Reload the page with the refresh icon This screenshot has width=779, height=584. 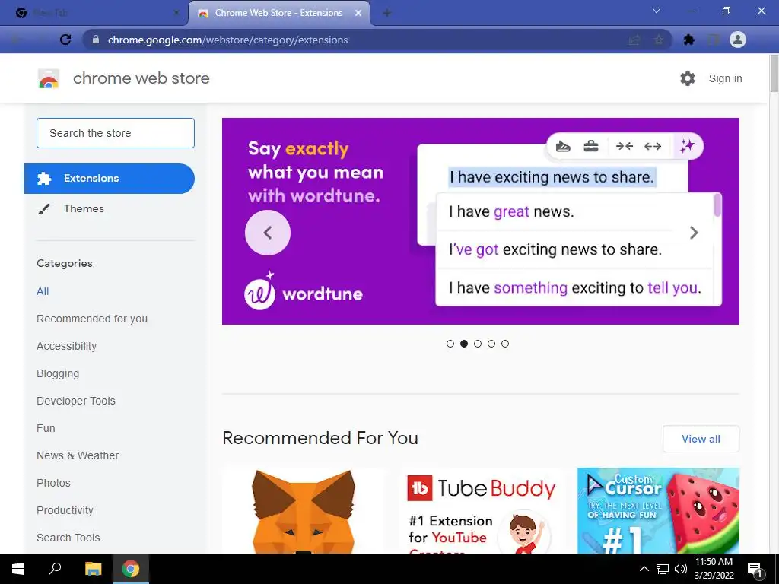tap(65, 40)
